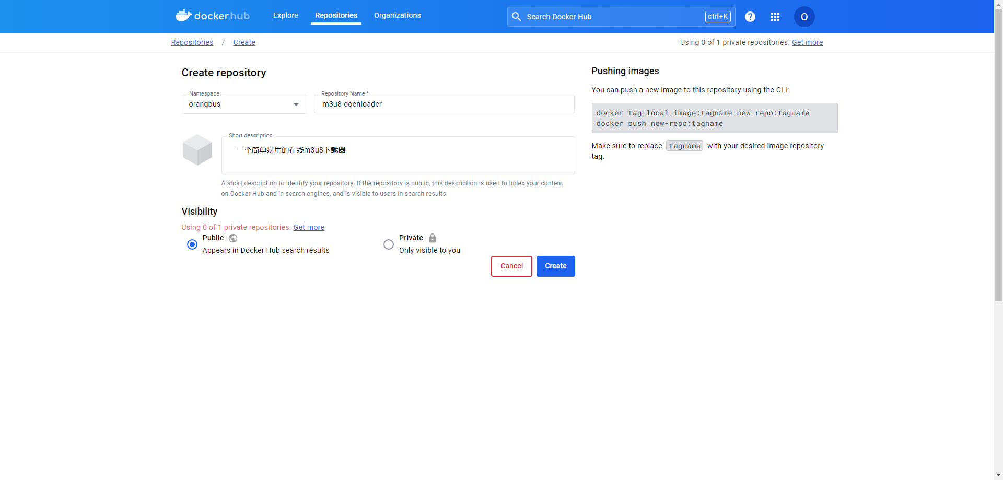Click the globe icon beside Public
The height and width of the screenshot is (480, 1003).
click(233, 238)
